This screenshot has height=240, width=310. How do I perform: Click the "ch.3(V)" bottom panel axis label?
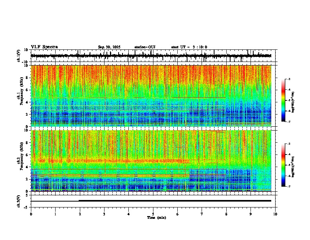pos(19,202)
